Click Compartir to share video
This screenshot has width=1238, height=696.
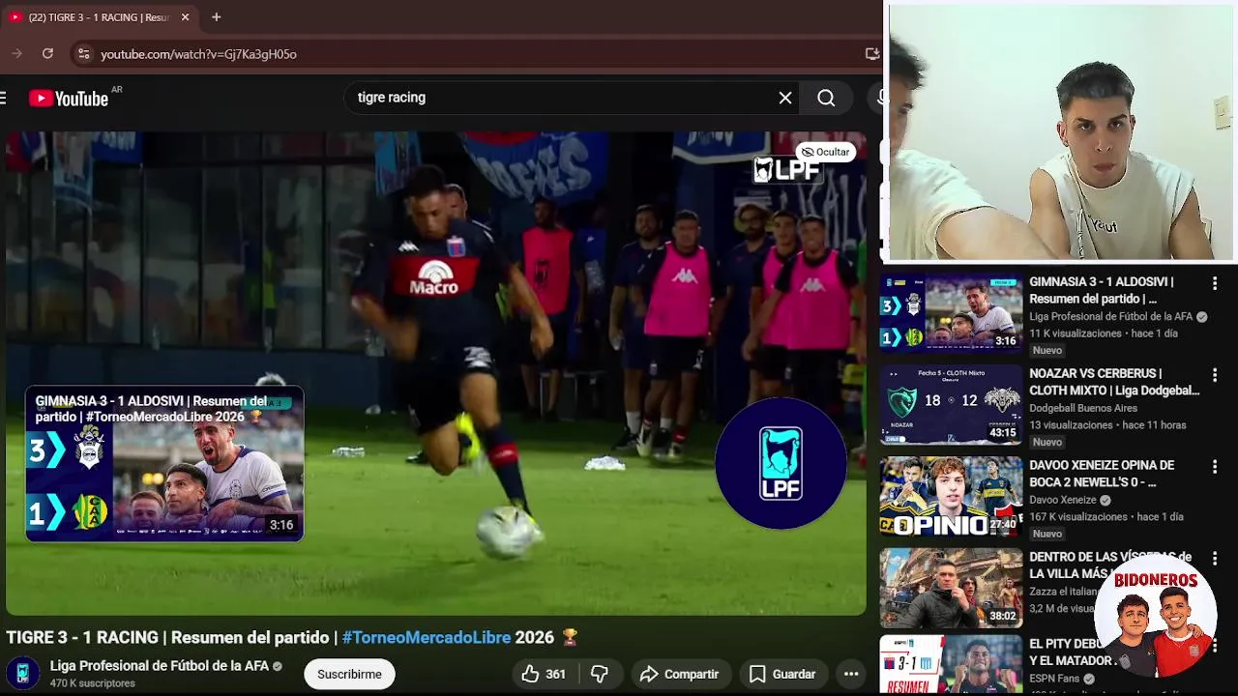pos(680,674)
